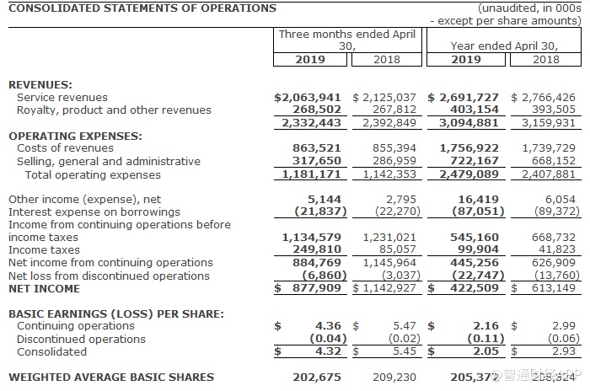Viewport: 590px width, 391px height.
Task: Click the 'Consolidated' row label
Action: (x=52, y=352)
